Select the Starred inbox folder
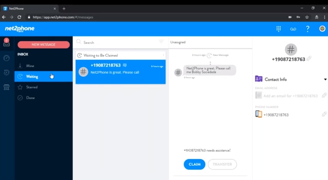Image resolution: width=328 pixels, height=180 pixels. pyautogui.click(x=44, y=87)
